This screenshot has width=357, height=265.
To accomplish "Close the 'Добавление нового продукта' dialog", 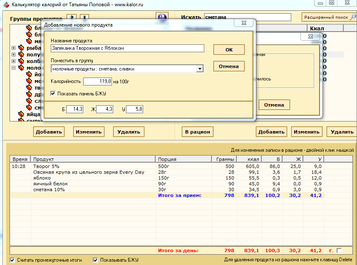I will 244,23.
